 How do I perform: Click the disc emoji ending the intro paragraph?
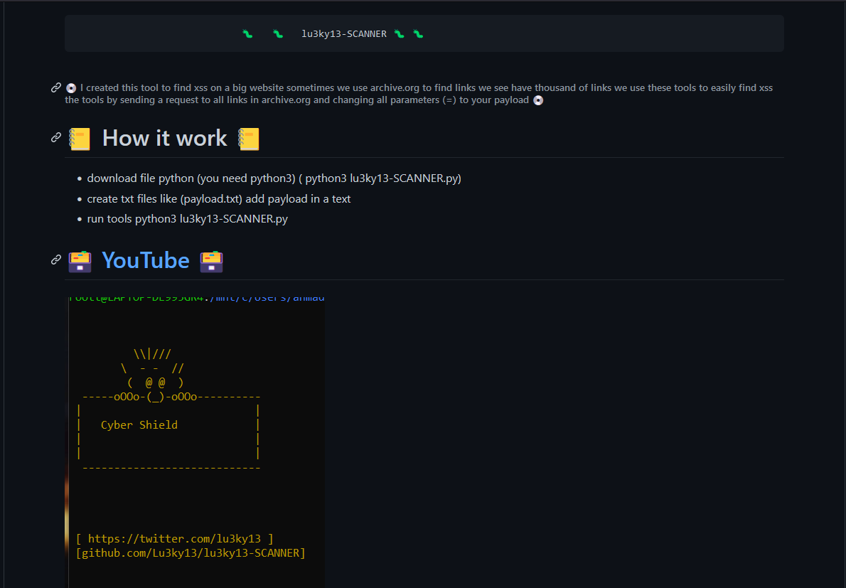(538, 100)
